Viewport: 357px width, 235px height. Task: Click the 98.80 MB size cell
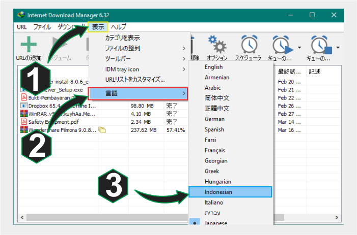coord(142,106)
